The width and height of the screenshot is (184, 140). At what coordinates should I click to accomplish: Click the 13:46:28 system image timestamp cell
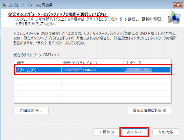point(93,70)
